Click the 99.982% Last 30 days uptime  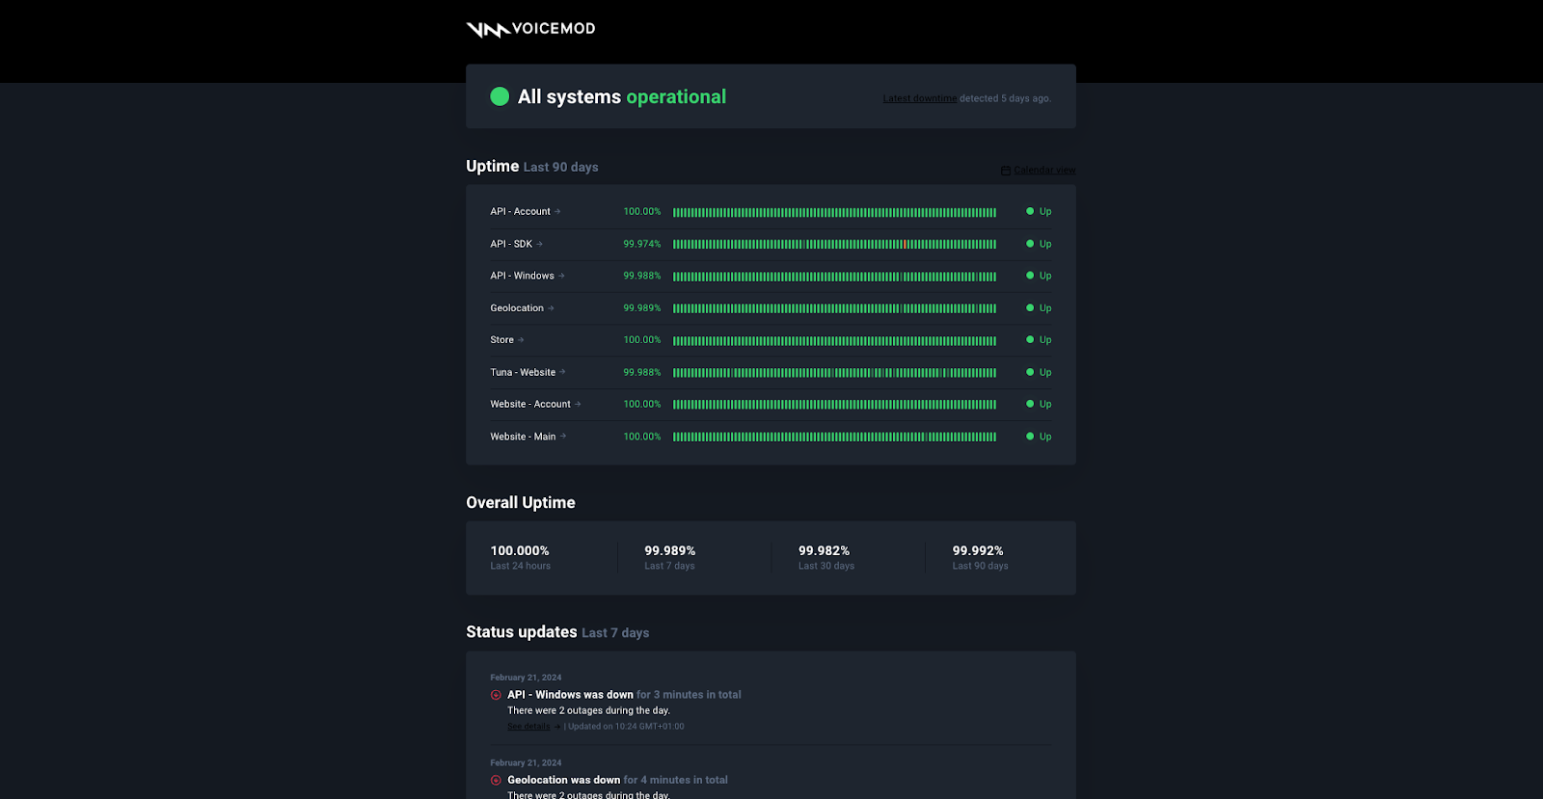point(824,551)
